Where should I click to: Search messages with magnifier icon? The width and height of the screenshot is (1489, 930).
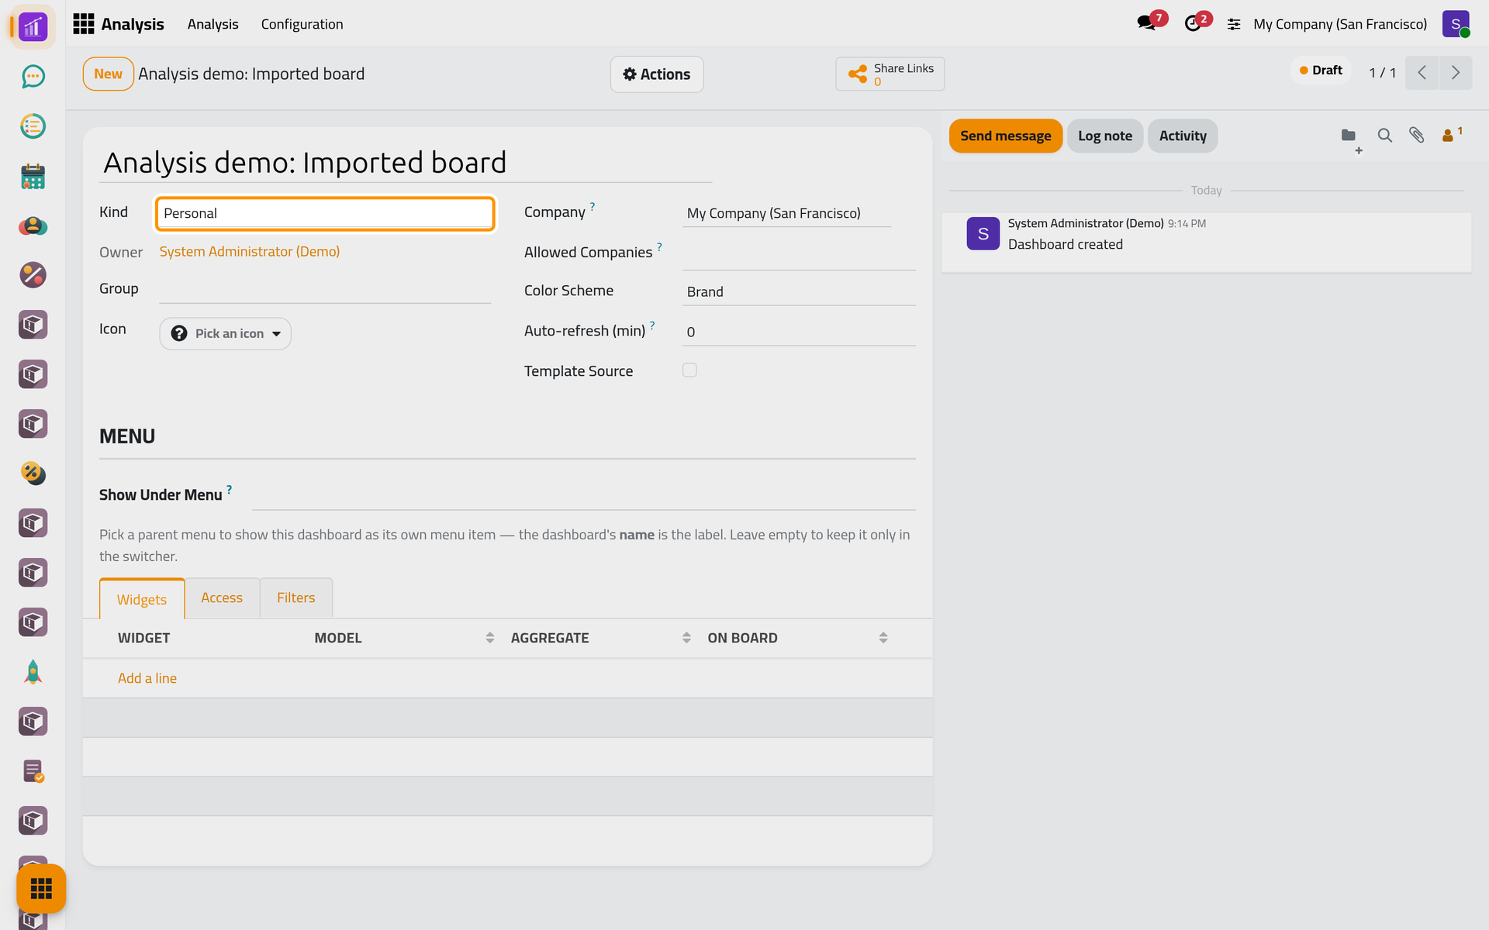click(x=1384, y=136)
